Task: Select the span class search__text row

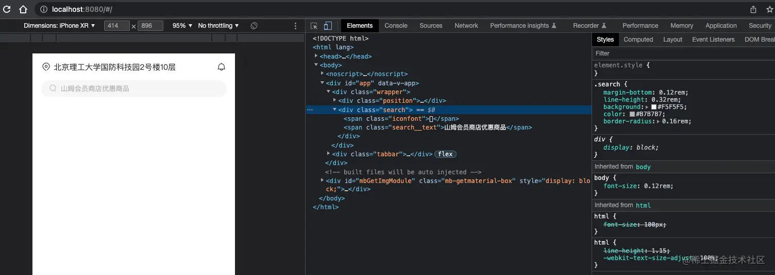Action: tap(438, 127)
